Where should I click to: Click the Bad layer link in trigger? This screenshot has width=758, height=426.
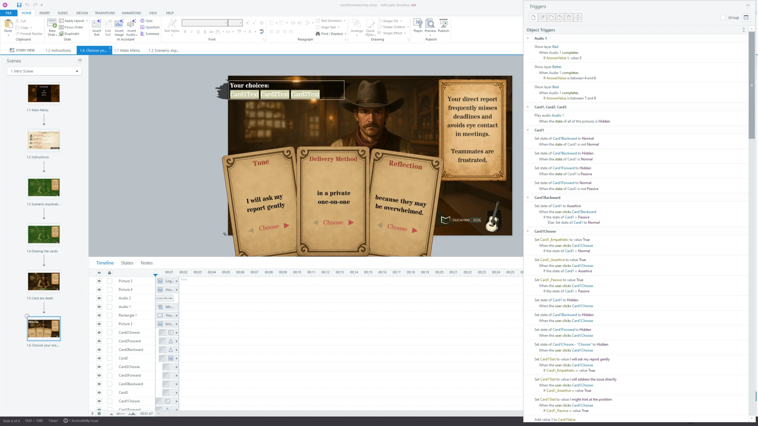(x=555, y=47)
